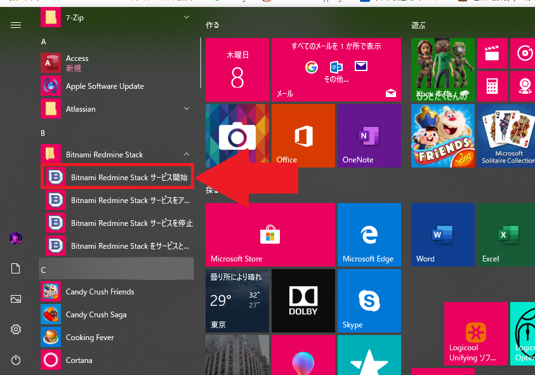Open the Paint 3D tile
This screenshot has width=535, height=375.
tap(303, 355)
